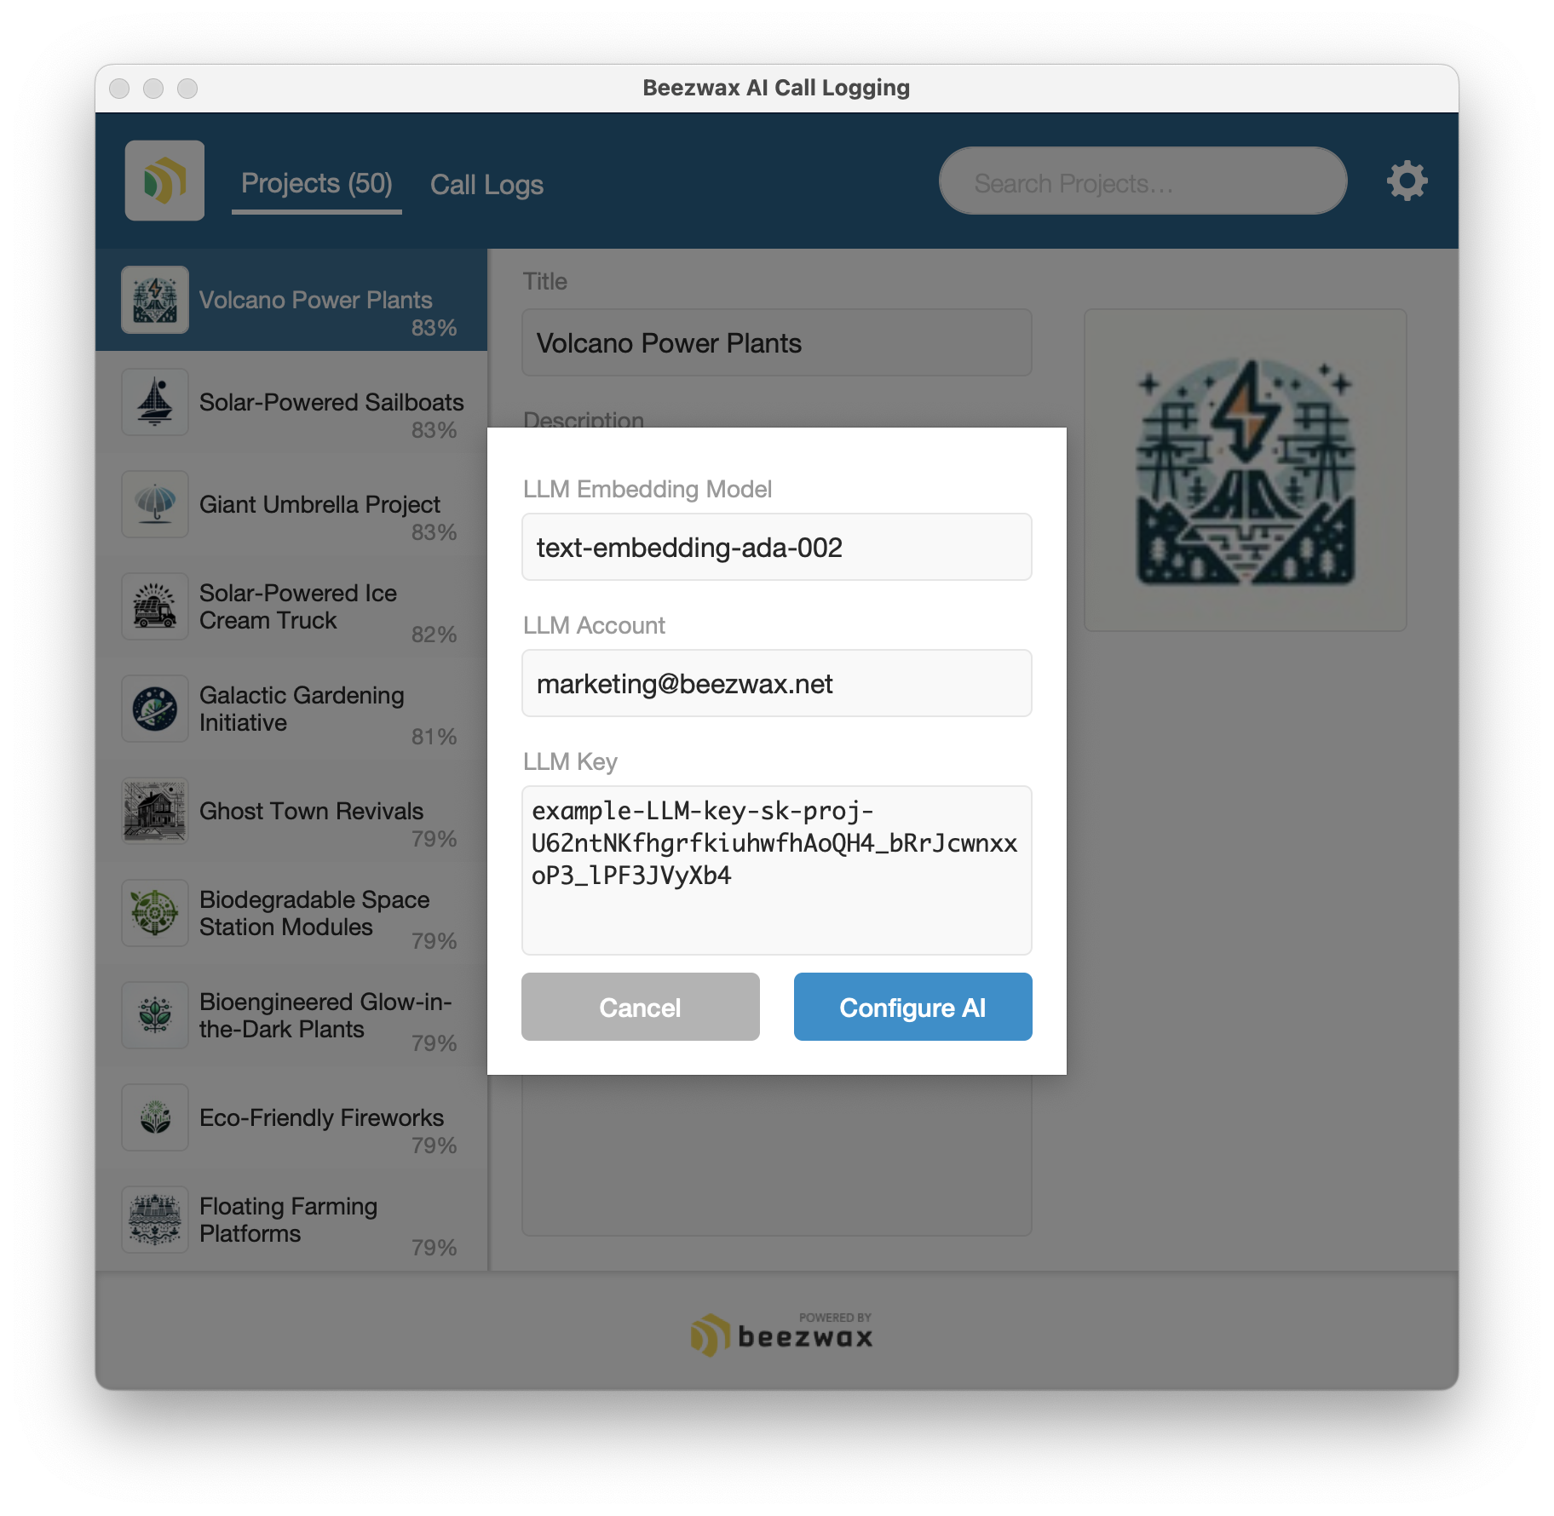Edit the LLM Account email field
Screen dimensions: 1554x1516
point(777,683)
